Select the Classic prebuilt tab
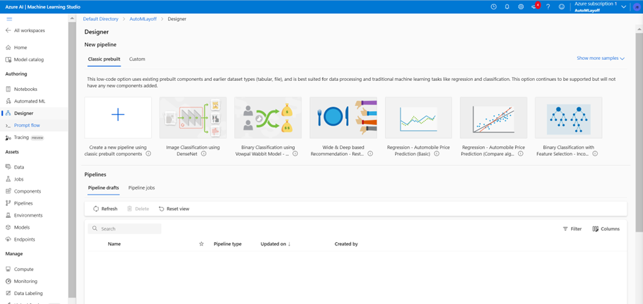The width and height of the screenshot is (643, 304). 104,59
